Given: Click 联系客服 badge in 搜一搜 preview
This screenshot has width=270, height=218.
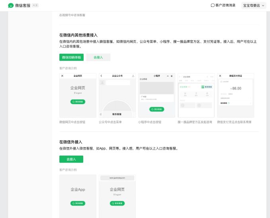Looking at the screenshot, I should point(207,87).
